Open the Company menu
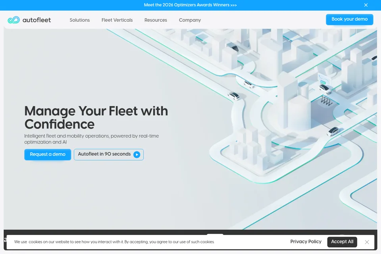Image resolution: width=381 pixels, height=254 pixels. click(x=190, y=20)
